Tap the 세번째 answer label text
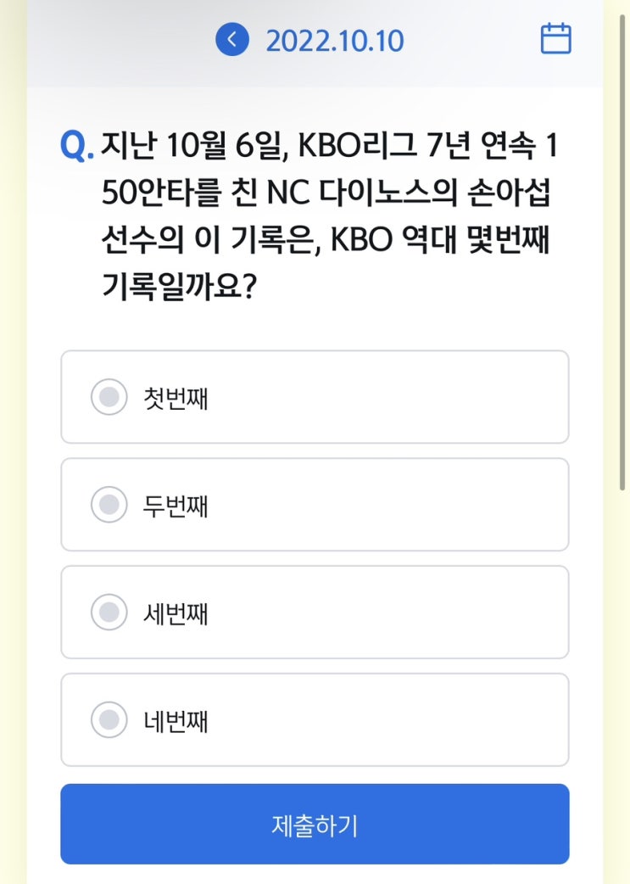The width and height of the screenshot is (630, 884). (x=176, y=613)
